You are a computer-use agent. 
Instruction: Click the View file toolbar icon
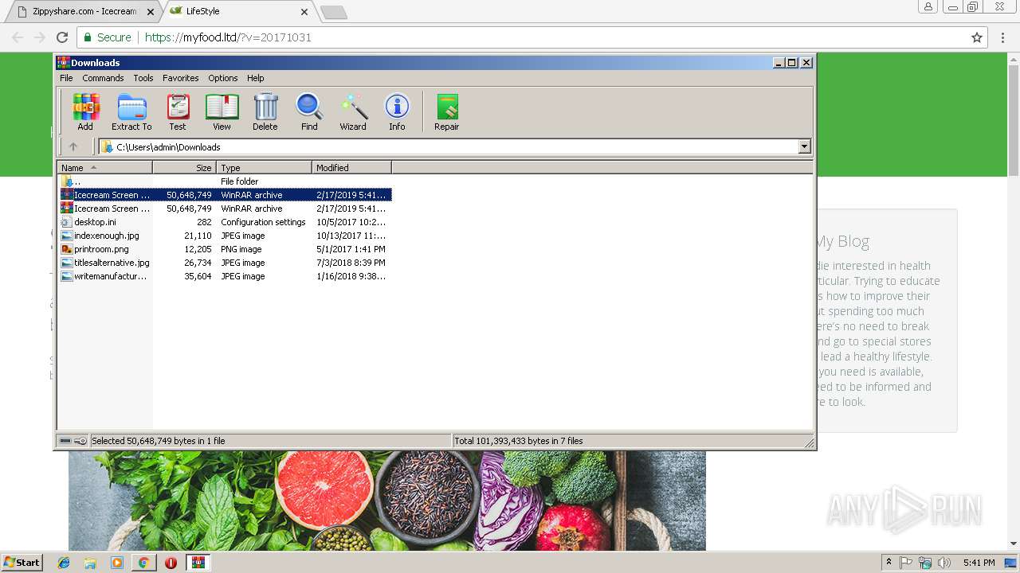coord(222,111)
